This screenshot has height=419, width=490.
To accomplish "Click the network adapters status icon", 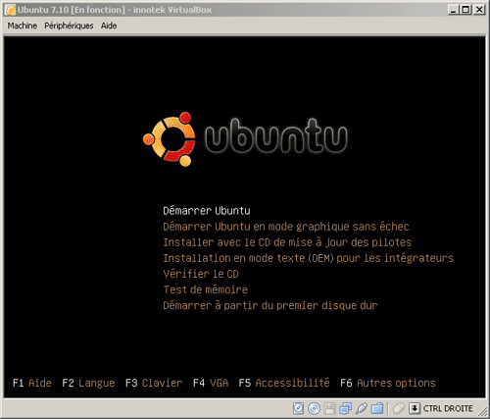I will click(x=345, y=408).
